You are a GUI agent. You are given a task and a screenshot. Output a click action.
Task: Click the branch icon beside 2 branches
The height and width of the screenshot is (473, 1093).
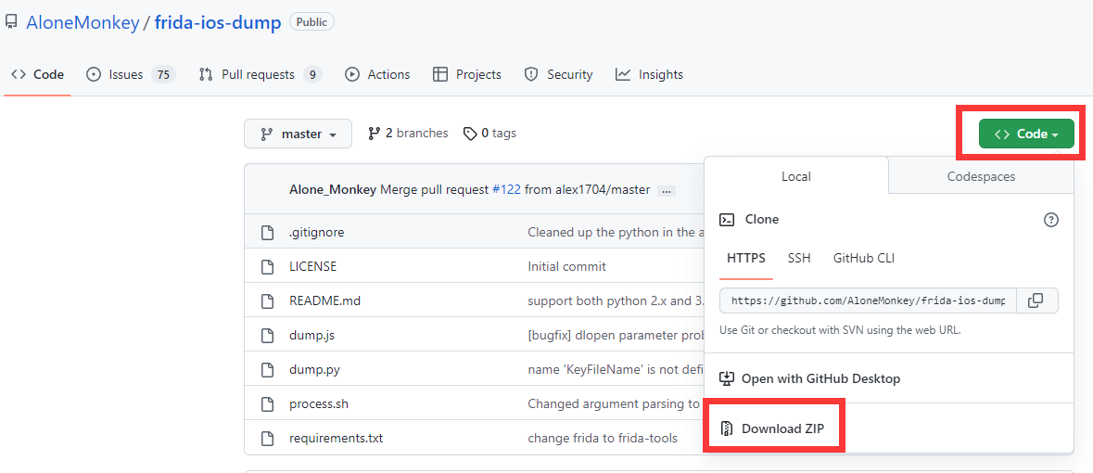tap(375, 134)
